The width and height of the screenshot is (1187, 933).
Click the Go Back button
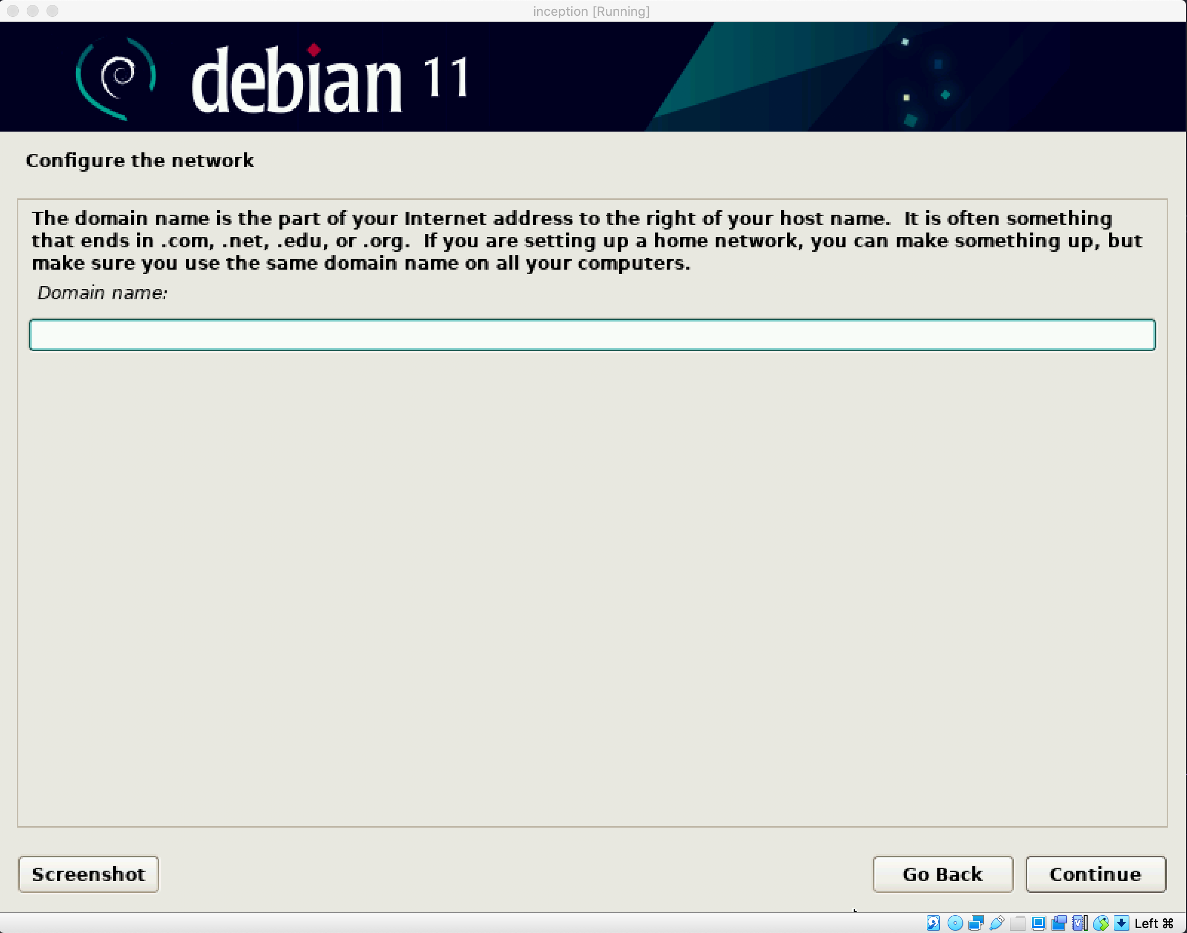(942, 874)
